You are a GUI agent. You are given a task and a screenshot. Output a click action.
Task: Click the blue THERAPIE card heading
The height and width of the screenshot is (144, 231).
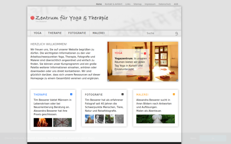point(40,94)
